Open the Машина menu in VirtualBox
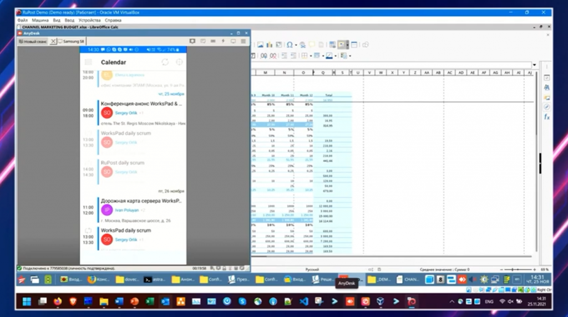Screen dimensions: 568x317 coord(40,21)
